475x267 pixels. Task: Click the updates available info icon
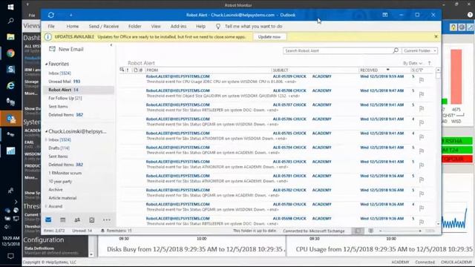click(47, 36)
